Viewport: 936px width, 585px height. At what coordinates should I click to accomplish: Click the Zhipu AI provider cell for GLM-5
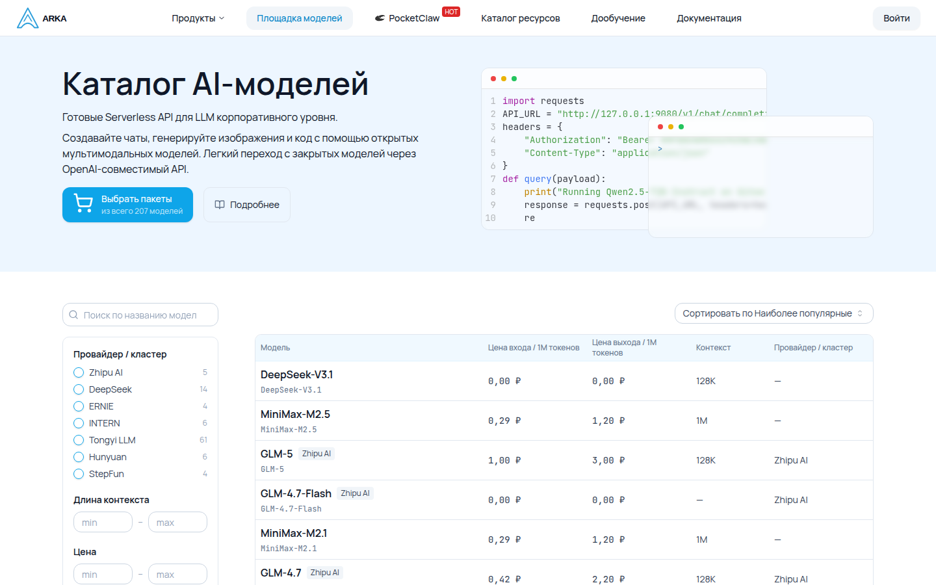[791, 460]
